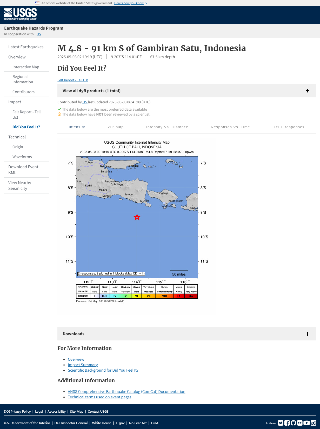Open Impact in sidebar
Image resolution: width=320 pixels, height=429 pixels.
click(x=26, y=102)
